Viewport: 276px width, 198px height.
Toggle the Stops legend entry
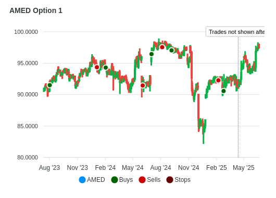click(x=178, y=180)
